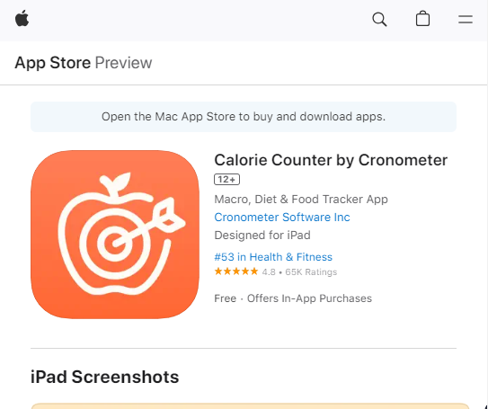Click the Preview label beside App Store
This screenshot has height=409, width=488.
point(123,63)
